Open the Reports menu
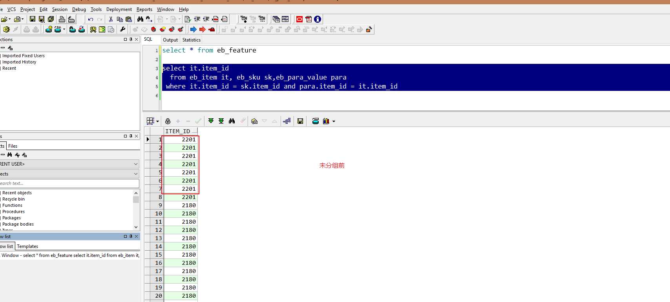Viewport: 670px width, 302px height. pos(144,9)
